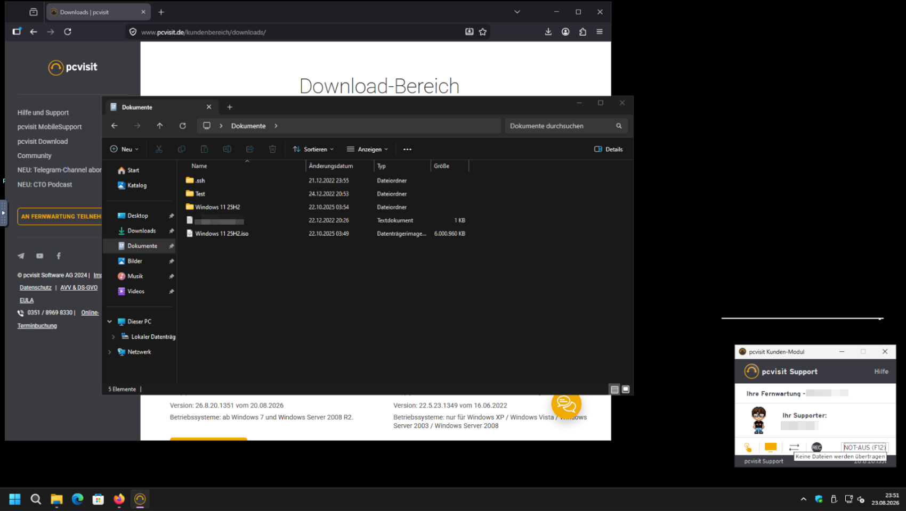Click the search magnifier in Explorer search box
Viewport: 906px width, 511px height.
619,126
